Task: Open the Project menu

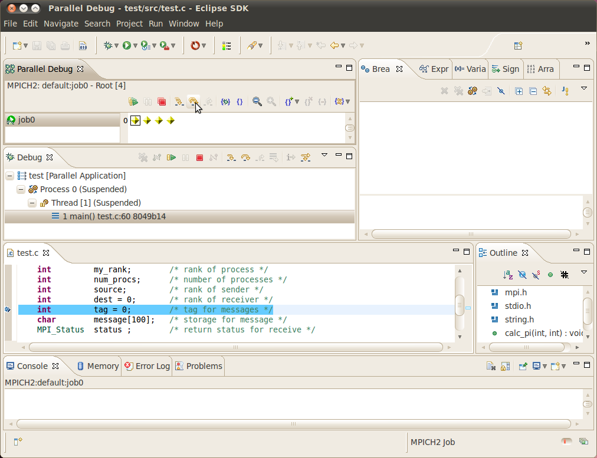Action: [129, 24]
